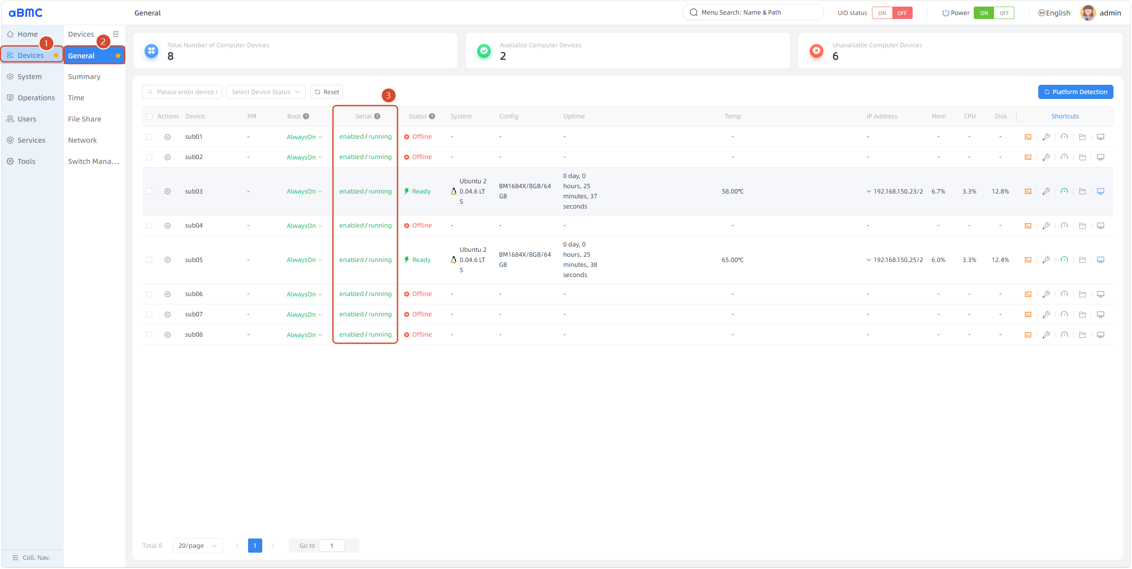
Task: Click the actions gear icon for sub06
Action: click(168, 294)
